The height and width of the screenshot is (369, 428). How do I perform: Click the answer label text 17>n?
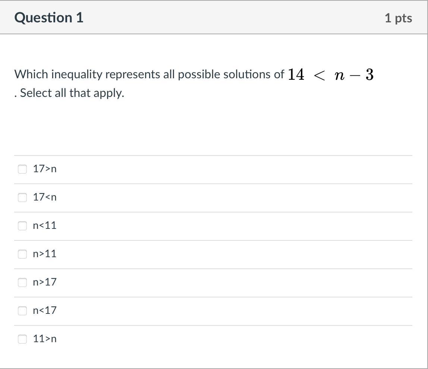[45, 169]
